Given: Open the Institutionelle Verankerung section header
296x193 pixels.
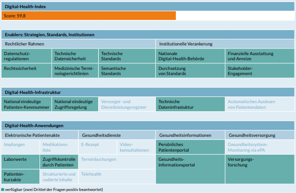Looking at the screenshot, I should pos(225,44).
